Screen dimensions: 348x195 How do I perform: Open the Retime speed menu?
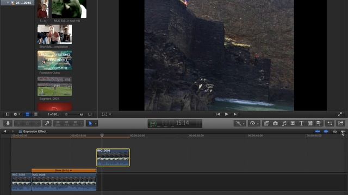coord(254,123)
